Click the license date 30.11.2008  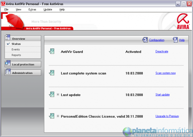(x=134, y=116)
